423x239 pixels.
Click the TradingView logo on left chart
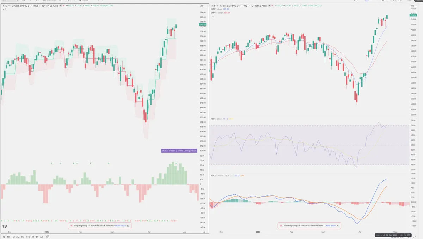click(5, 227)
